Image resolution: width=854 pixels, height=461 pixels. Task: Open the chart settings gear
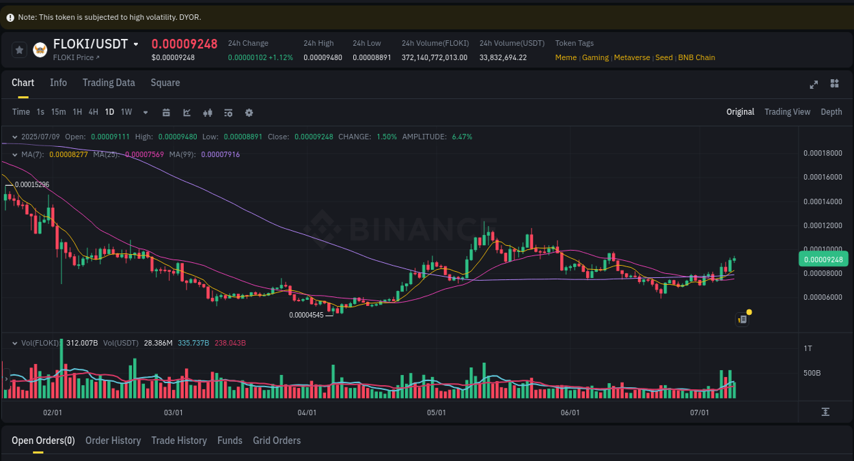(249, 112)
